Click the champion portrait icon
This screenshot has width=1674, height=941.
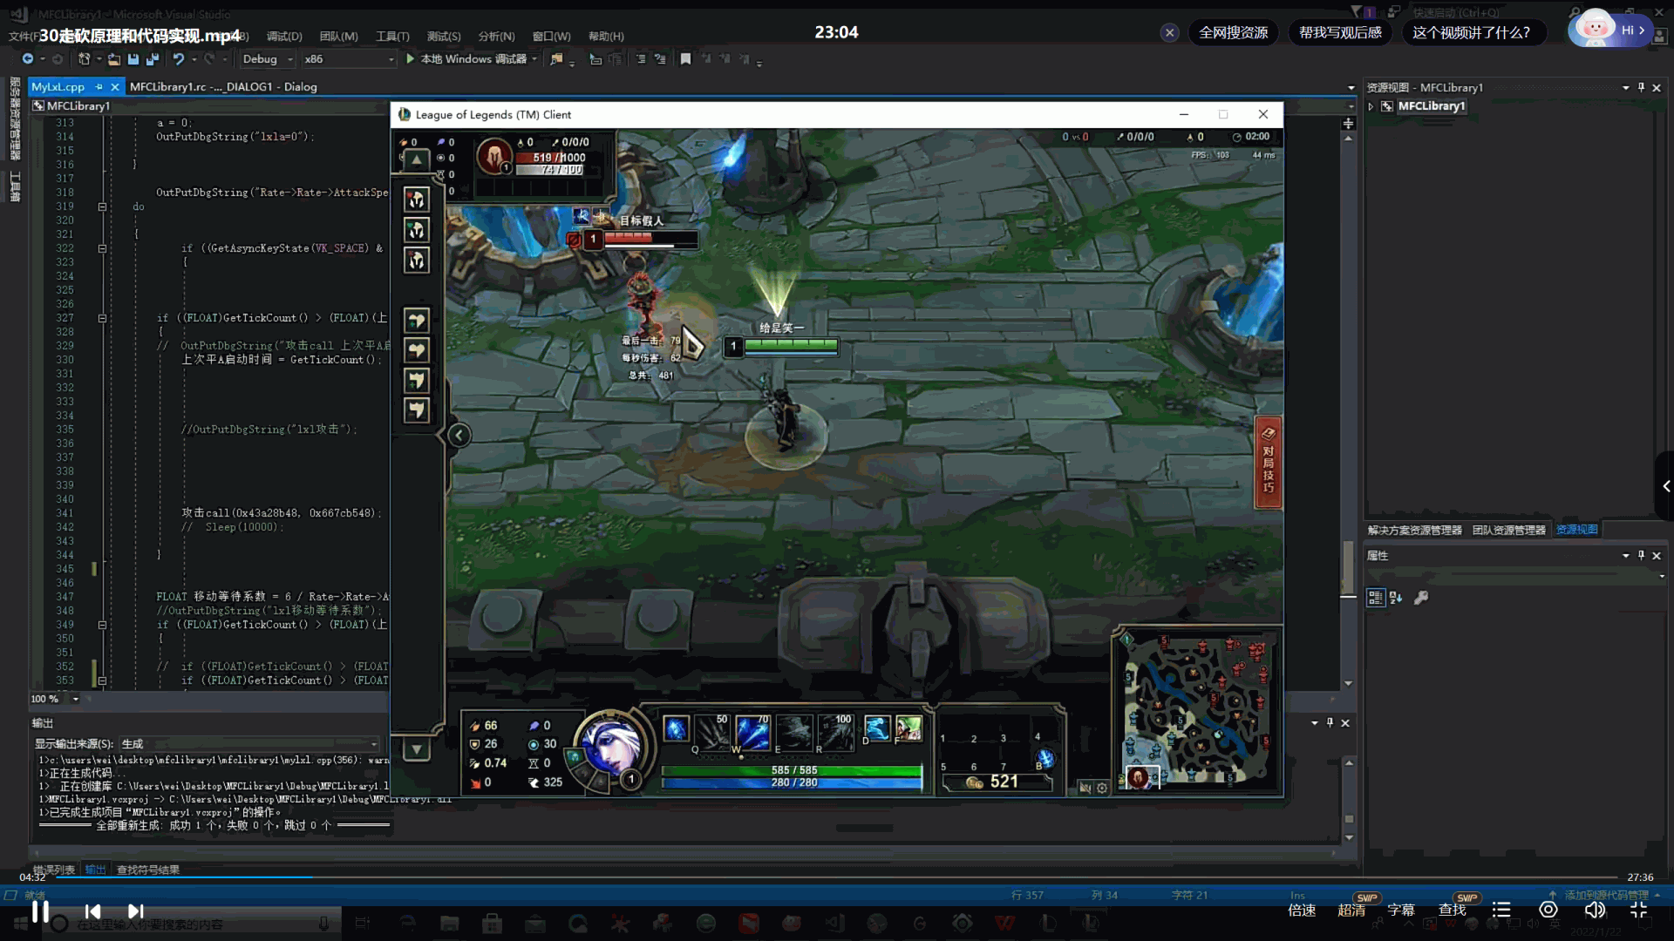[610, 748]
